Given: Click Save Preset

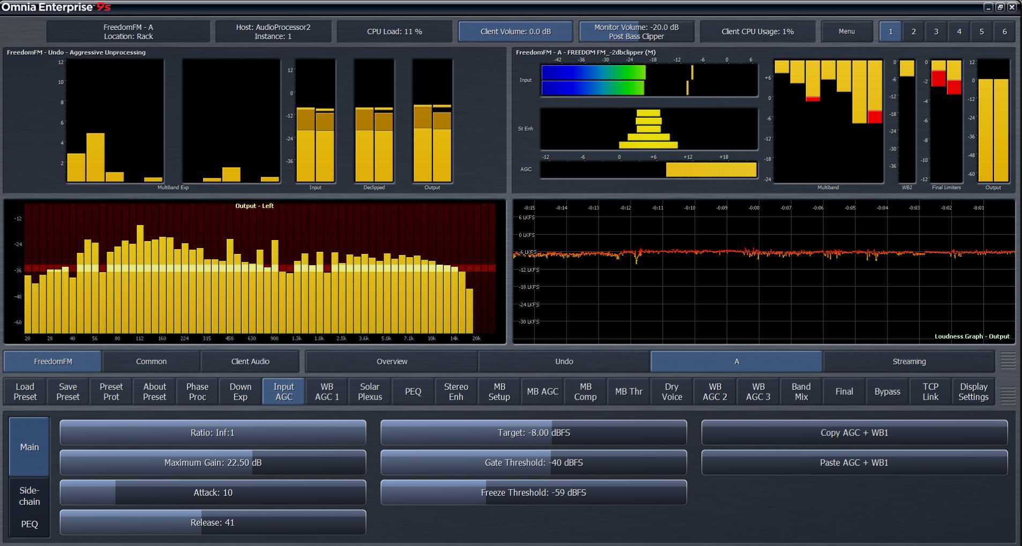Looking at the screenshot, I should tap(68, 392).
